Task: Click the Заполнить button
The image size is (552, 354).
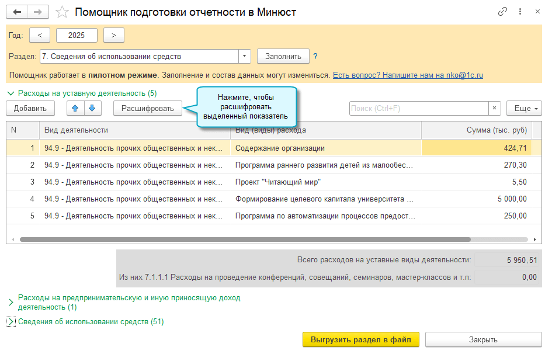Action: coord(283,57)
